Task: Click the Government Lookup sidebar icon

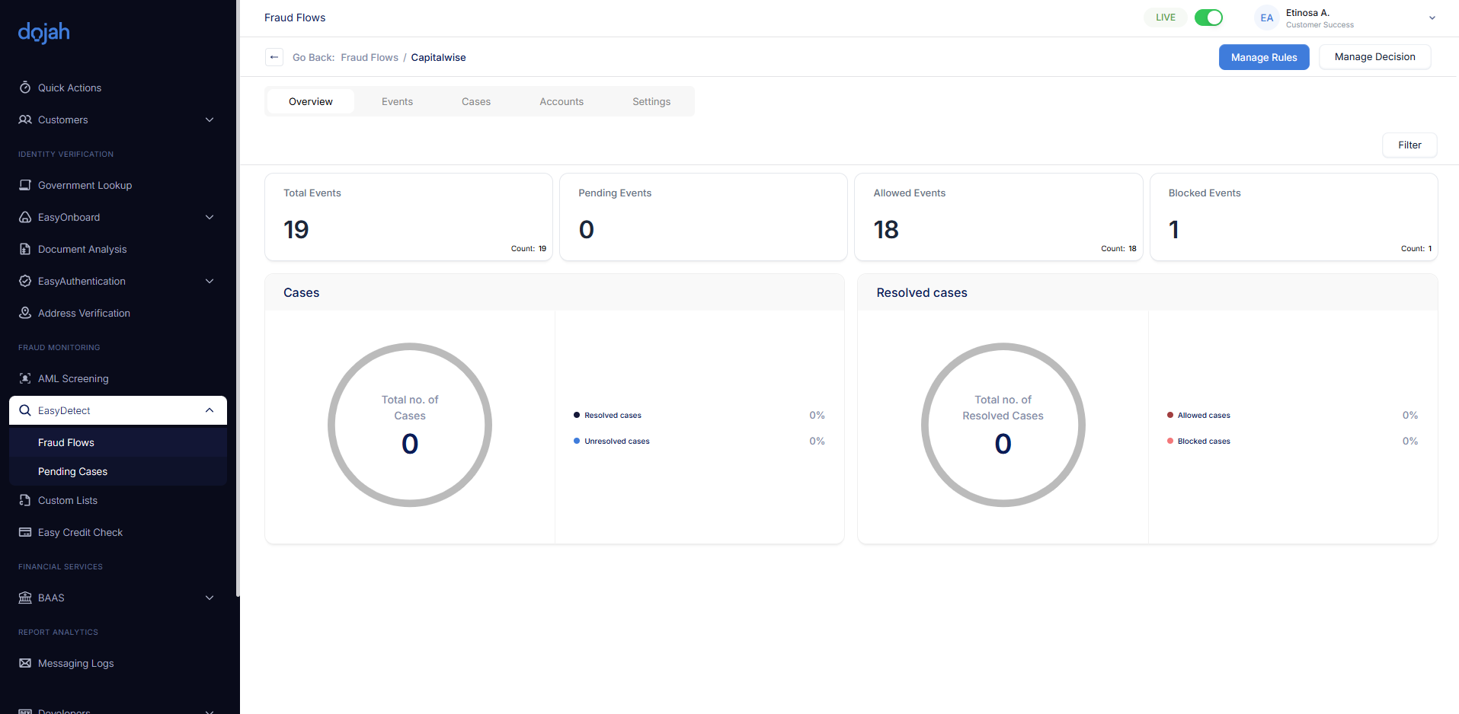Action: pos(25,185)
